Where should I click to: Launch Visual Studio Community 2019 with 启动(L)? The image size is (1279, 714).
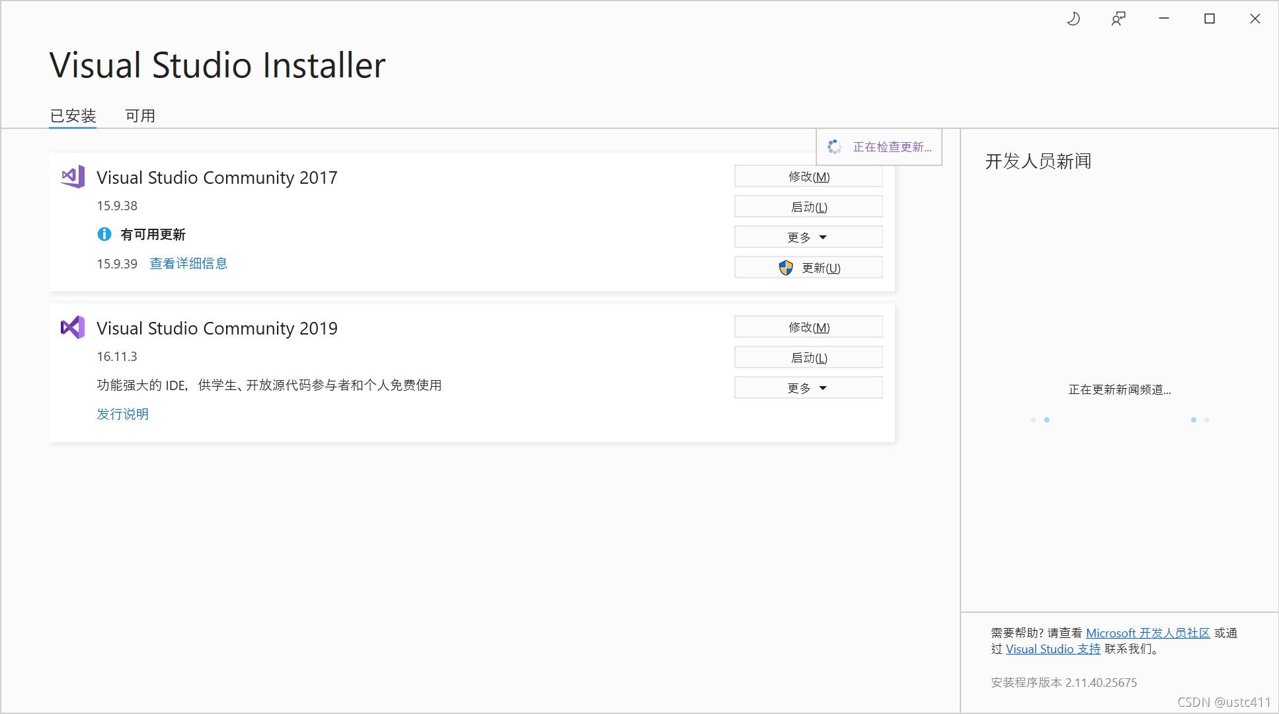[x=808, y=358]
